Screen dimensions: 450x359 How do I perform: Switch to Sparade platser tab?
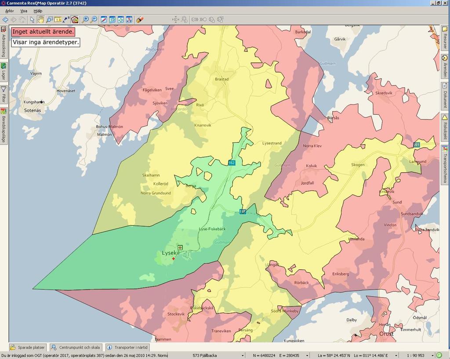(x=28, y=347)
